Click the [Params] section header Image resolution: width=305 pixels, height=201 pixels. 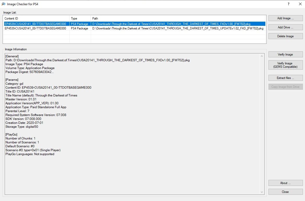click(12, 80)
